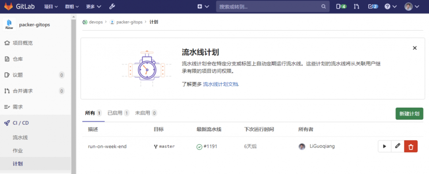Viewport: 429px width, 174px height.
Task: Click the GitLab fox logo
Action: 9,6
